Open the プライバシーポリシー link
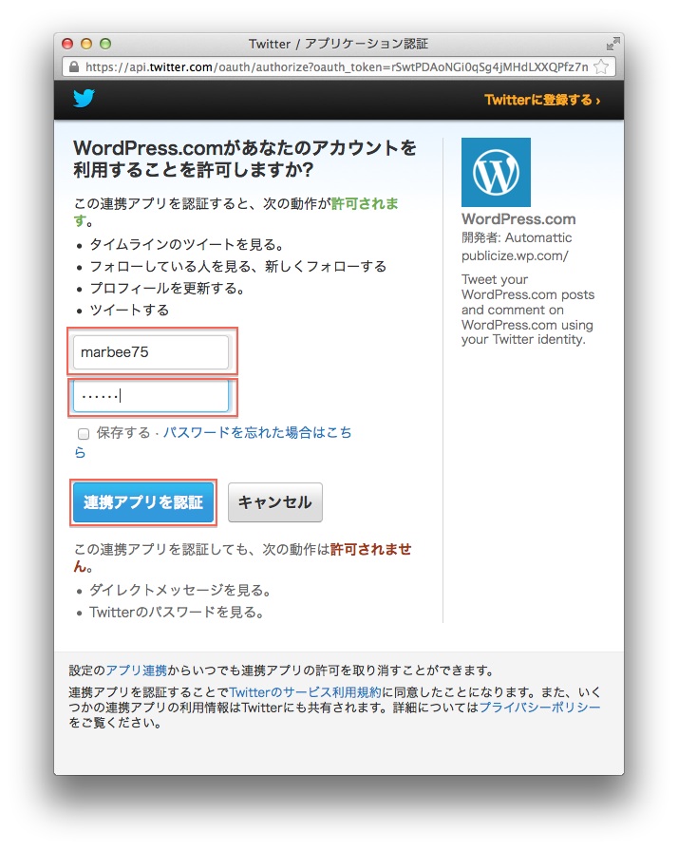Image resolution: width=678 pixels, height=850 pixels. (x=539, y=707)
